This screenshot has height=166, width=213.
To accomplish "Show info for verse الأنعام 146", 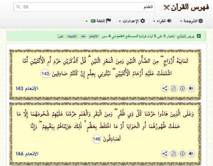I will tap(182, 154).
